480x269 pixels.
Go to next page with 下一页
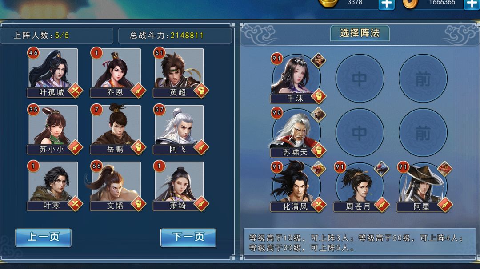pyautogui.click(x=188, y=237)
